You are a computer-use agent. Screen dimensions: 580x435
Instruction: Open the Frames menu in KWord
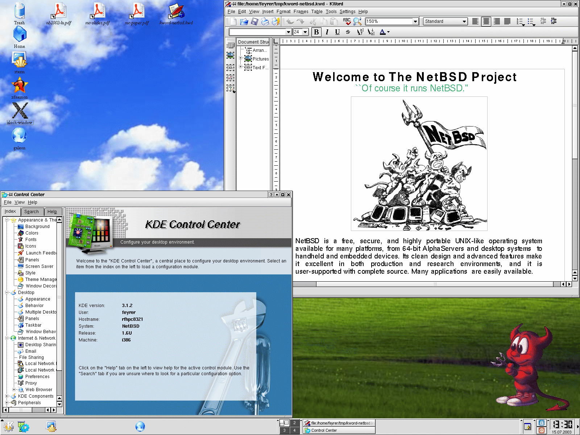pyautogui.click(x=301, y=12)
